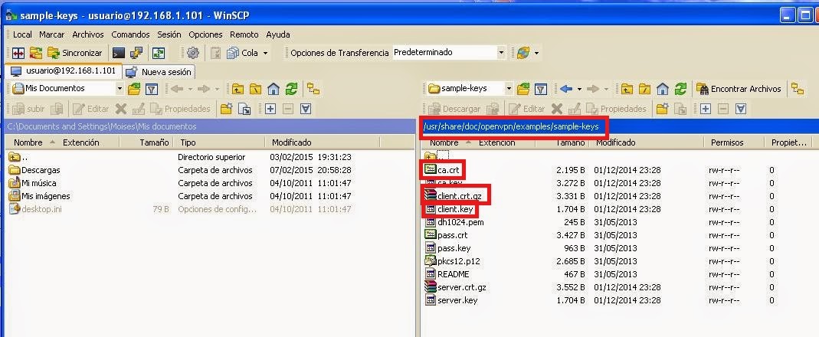Click the remote open directory icon
This screenshot has width=819, height=337.
pyautogui.click(x=523, y=89)
